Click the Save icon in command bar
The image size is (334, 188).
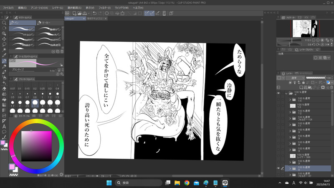click(85, 13)
